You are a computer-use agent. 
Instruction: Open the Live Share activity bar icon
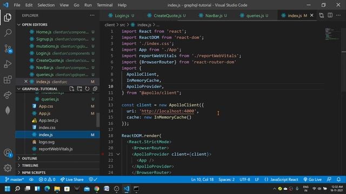pyautogui.click(x=8, y=95)
